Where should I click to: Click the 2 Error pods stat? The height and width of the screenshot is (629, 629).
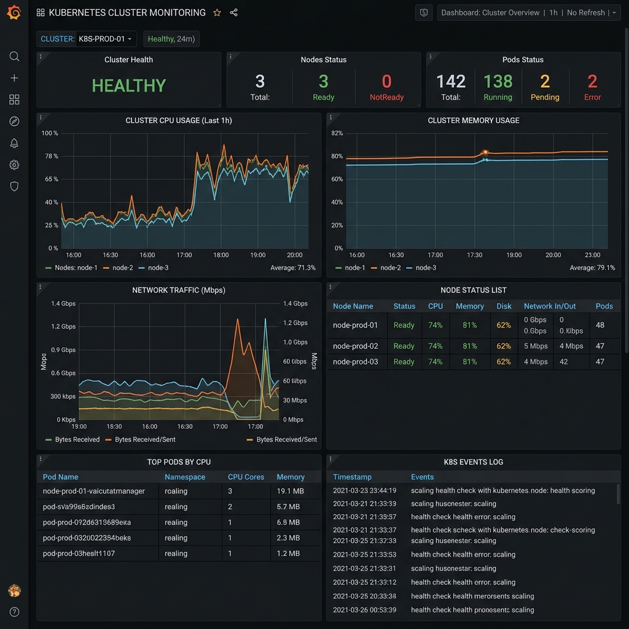point(593,87)
